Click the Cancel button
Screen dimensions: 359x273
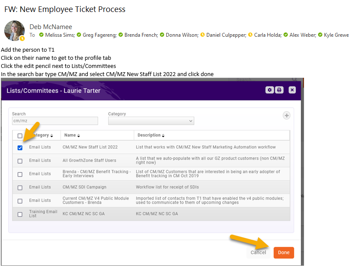pyautogui.click(x=258, y=252)
